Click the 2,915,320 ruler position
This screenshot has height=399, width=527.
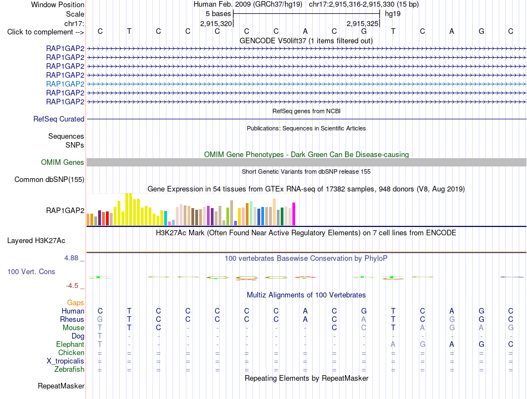tap(216, 23)
